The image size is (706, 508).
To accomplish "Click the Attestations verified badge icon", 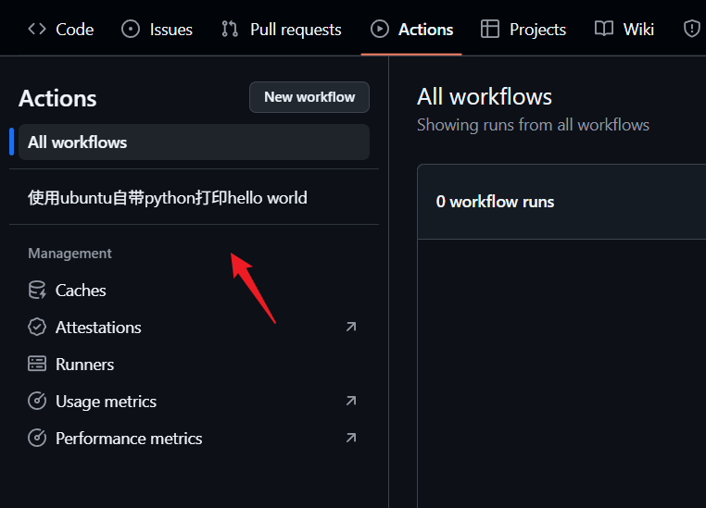I will (37, 328).
